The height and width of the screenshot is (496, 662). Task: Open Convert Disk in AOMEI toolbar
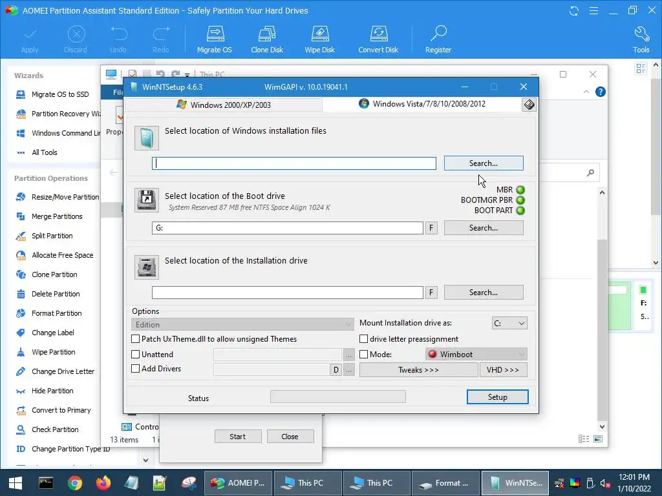pyautogui.click(x=378, y=39)
